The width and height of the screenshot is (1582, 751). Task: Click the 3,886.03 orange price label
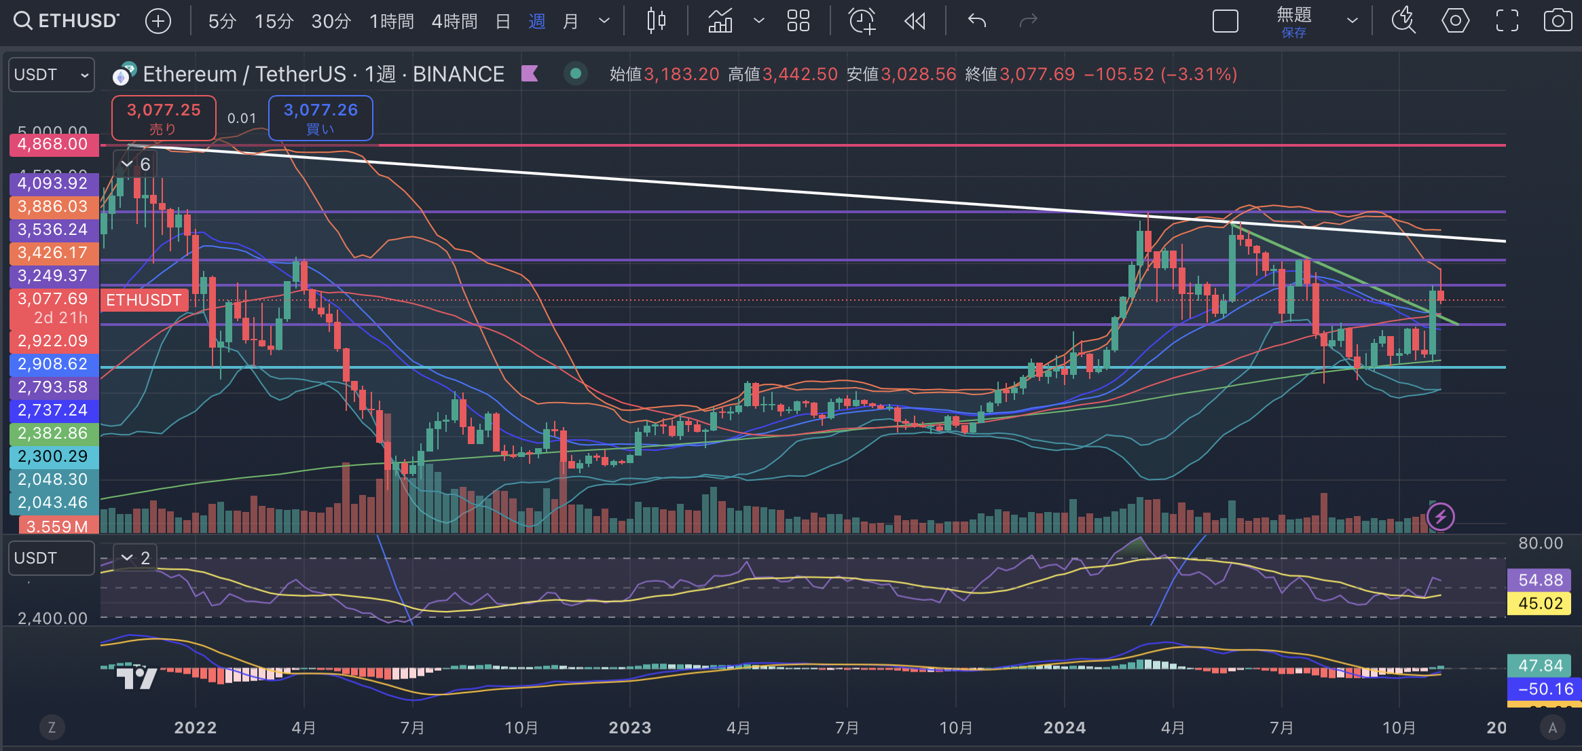coord(54,206)
